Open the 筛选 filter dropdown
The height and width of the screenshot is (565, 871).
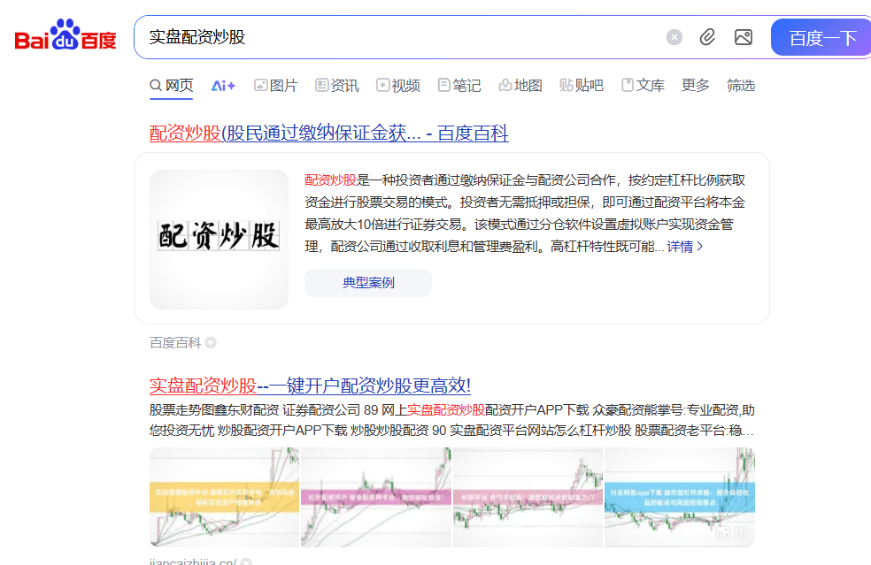741,85
